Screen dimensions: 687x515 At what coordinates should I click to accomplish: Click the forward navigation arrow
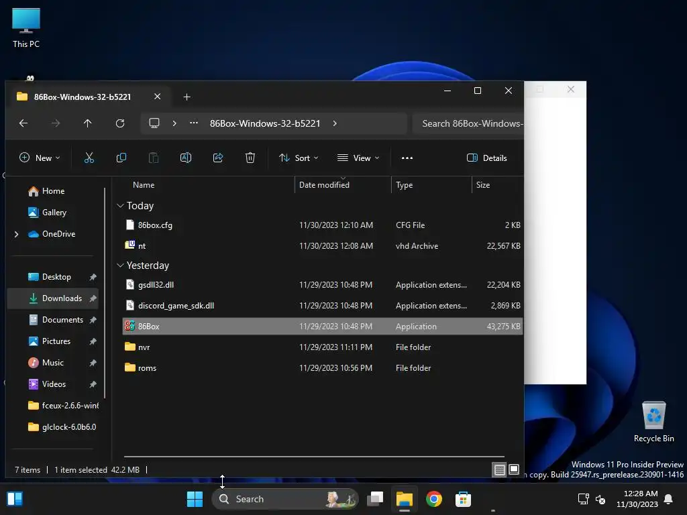[56, 123]
